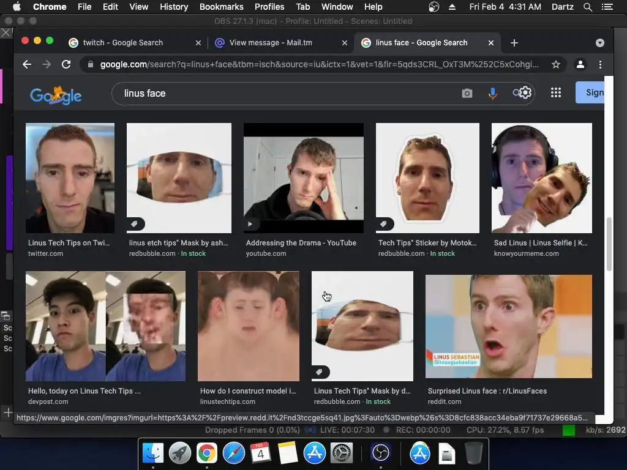Click the eject icon in menu bar
This screenshot has height=470, width=627.
click(452, 7)
